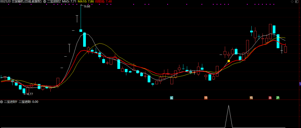Toggle the side panel layout icon
The image size is (301, 128).
pyautogui.click(x=297, y=1)
